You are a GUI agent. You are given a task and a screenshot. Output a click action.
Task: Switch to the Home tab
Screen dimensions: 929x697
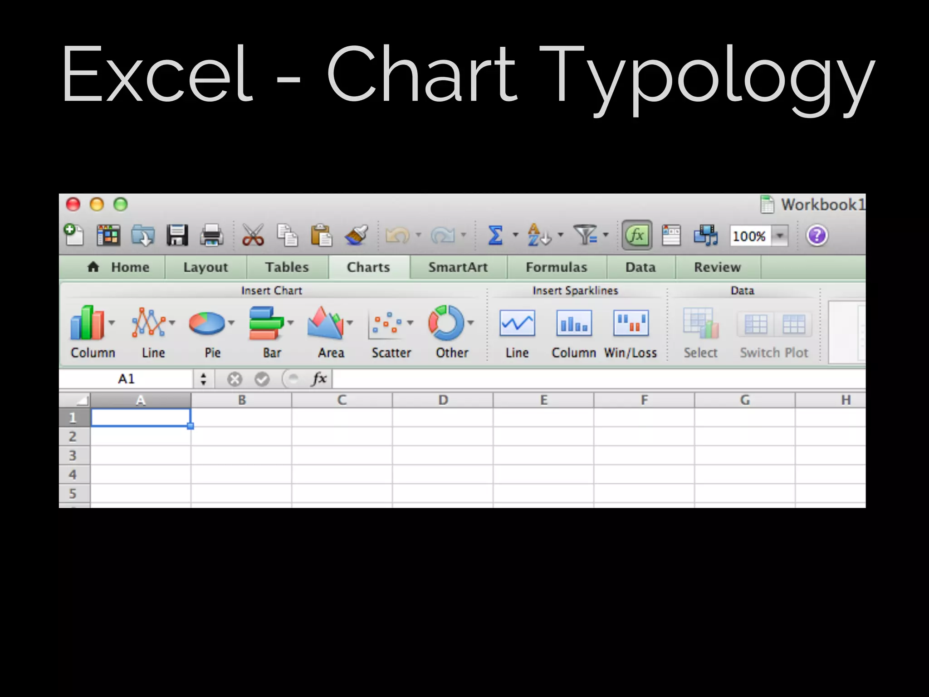click(x=118, y=267)
